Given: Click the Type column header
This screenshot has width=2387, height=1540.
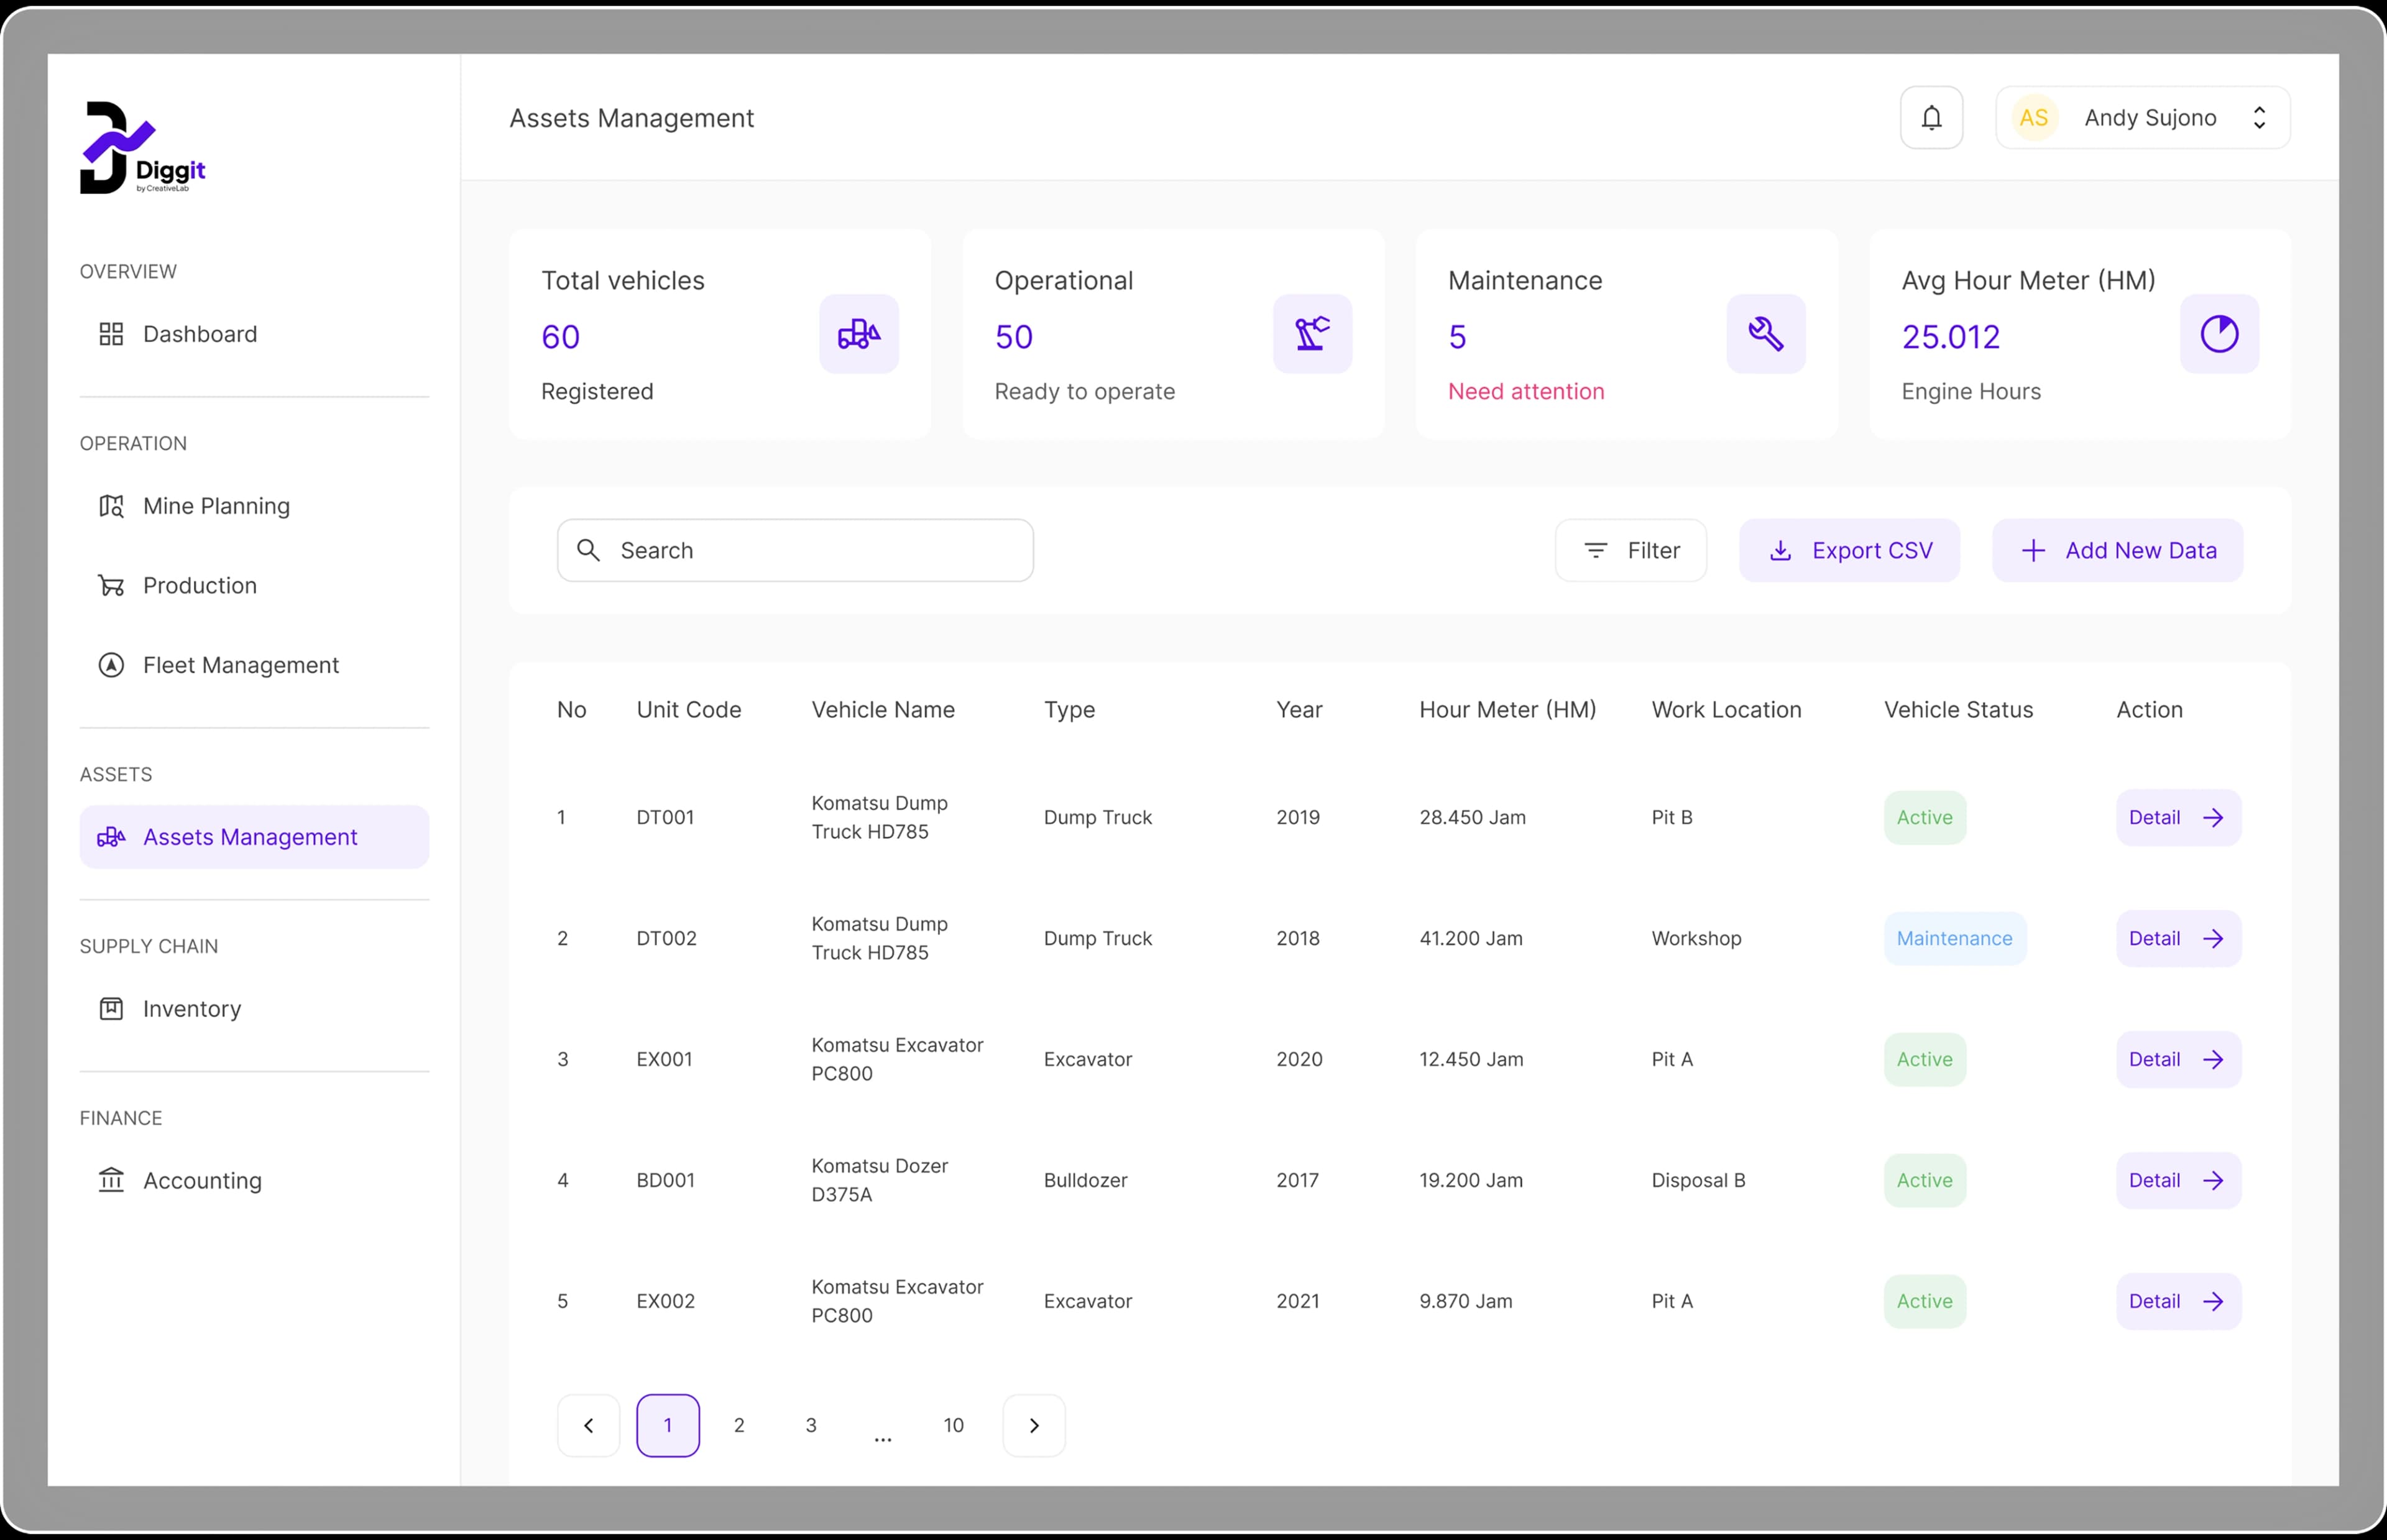Looking at the screenshot, I should coord(1070,710).
